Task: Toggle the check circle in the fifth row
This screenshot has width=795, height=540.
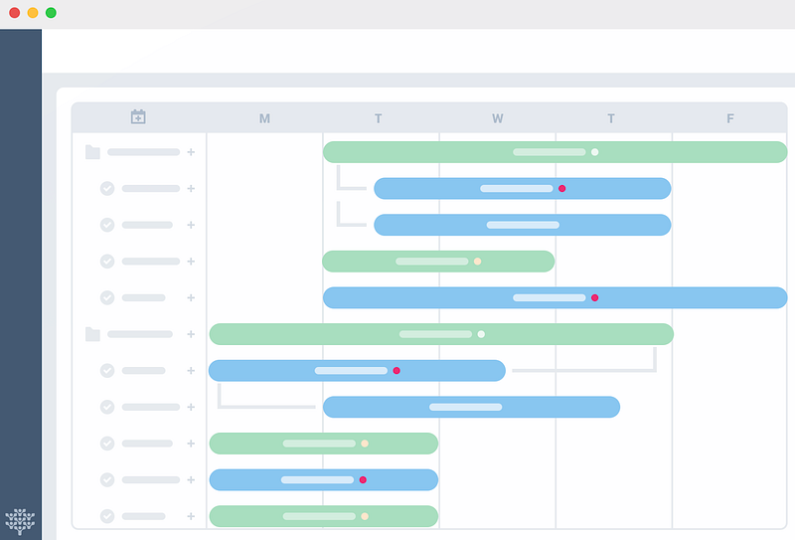Action: tap(107, 297)
